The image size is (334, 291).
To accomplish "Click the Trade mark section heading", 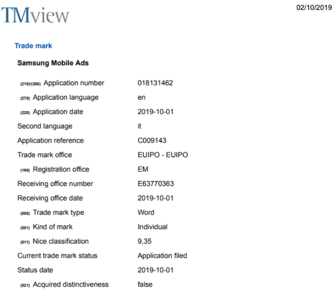I will 33,46.
